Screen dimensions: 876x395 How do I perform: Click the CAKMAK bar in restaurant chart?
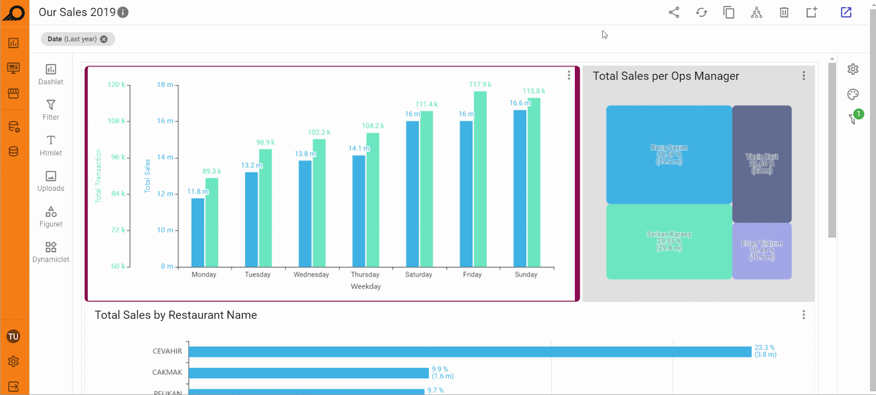309,373
